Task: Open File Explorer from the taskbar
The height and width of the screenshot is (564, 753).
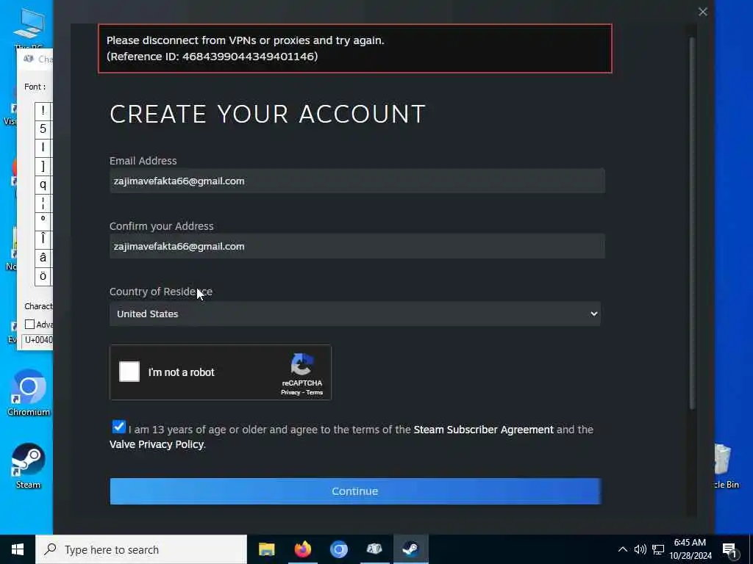Action: (x=266, y=549)
